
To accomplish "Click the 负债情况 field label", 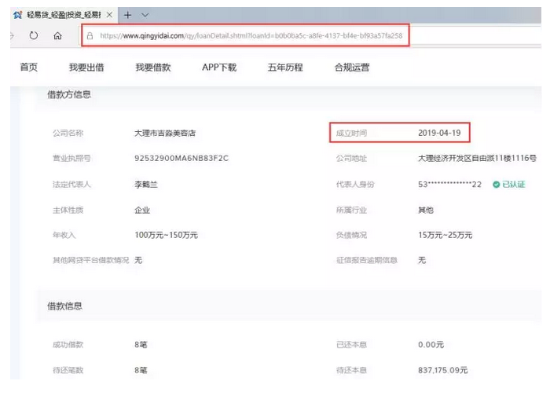I will click(x=351, y=235).
